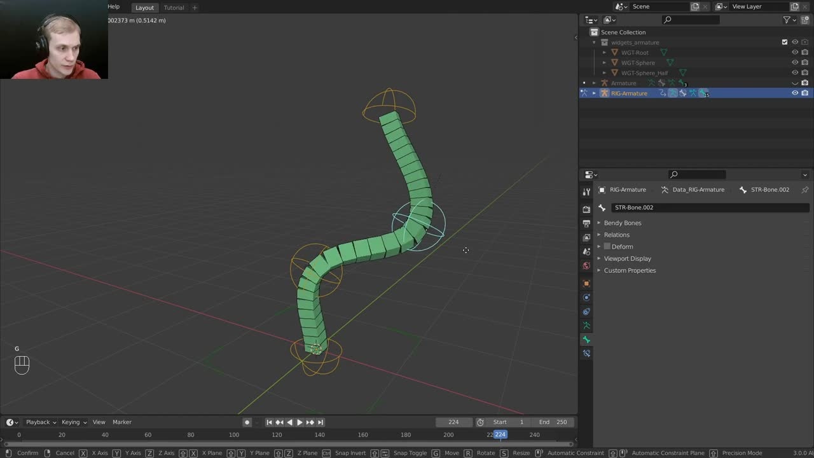Enable the Deform checkbox

coord(607,247)
